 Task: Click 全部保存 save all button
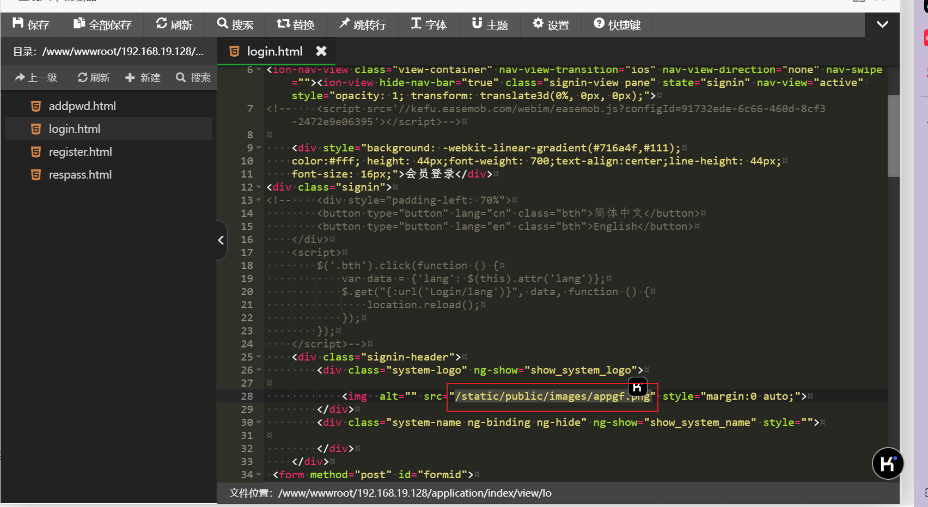pyautogui.click(x=102, y=25)
